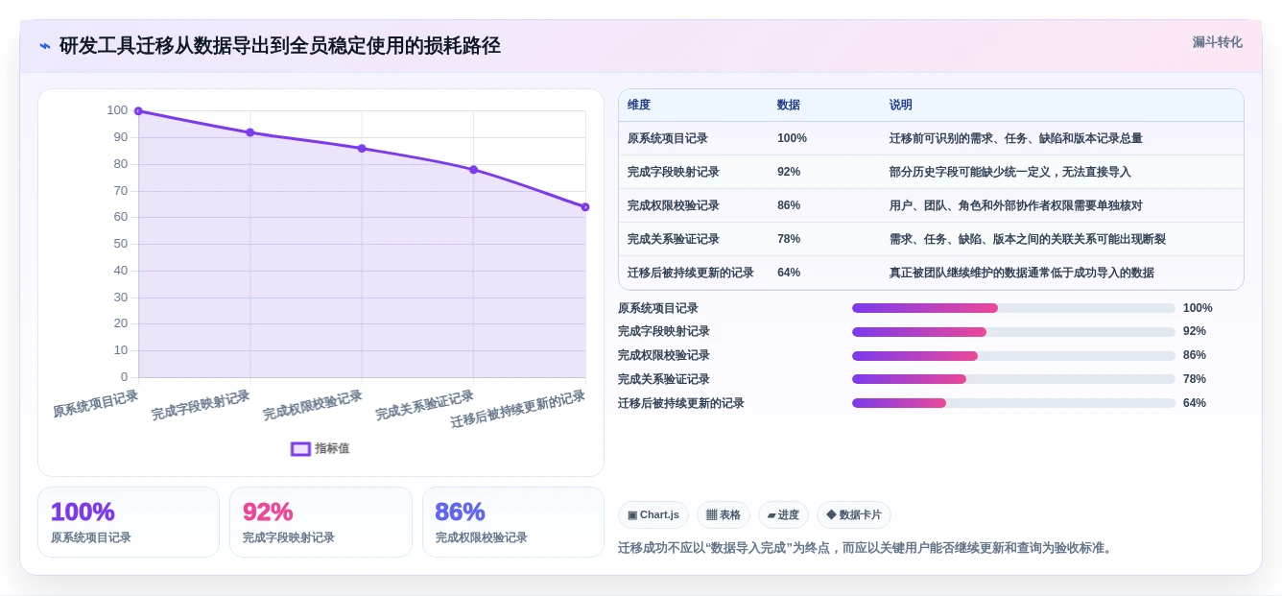This screenshot has height=596, width=1282.
Task: Click the 原系统项目记录 progress bar
Action: point(1013,308)
